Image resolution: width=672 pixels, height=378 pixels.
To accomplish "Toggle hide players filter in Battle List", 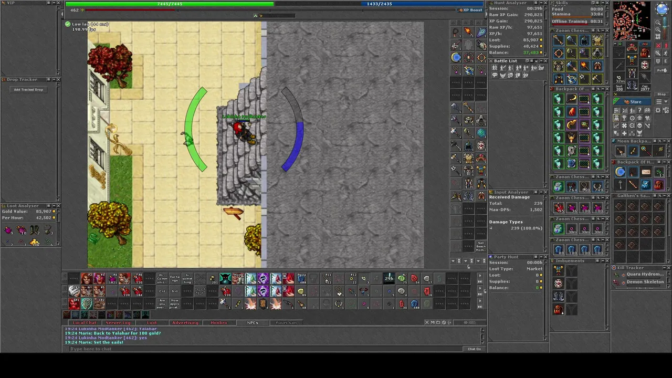I will click(495, 68).
